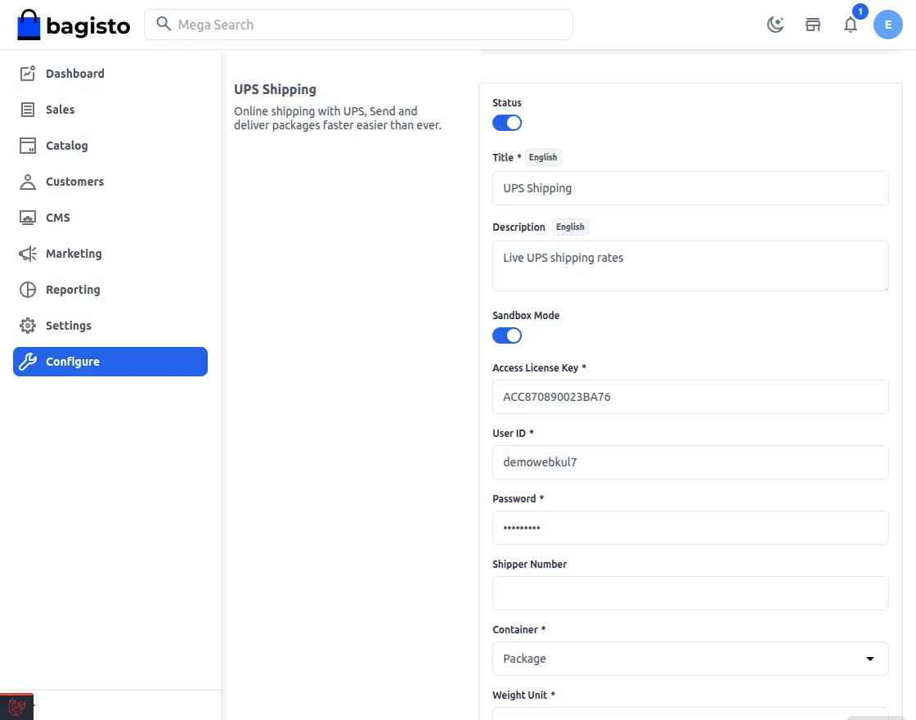The height and width of the screenshot is (720, 916).
Task: Open user profile avatar E
Action: click(x=888, y=25)
